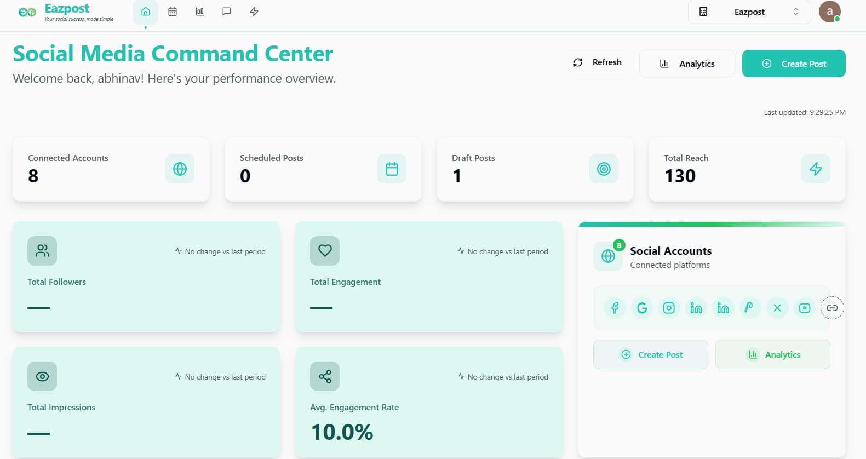Select the Pinterest account icon
Viewport: 866px width, 459px height.
[x=750, y=308]
